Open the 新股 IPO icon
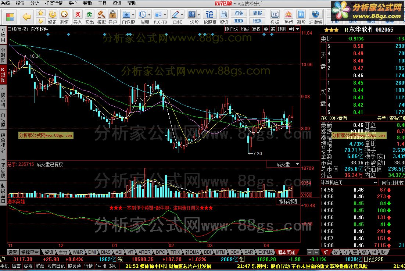 pos(301,17)
